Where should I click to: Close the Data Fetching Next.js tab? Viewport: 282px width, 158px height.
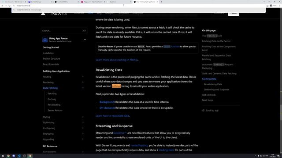point(157,2)
